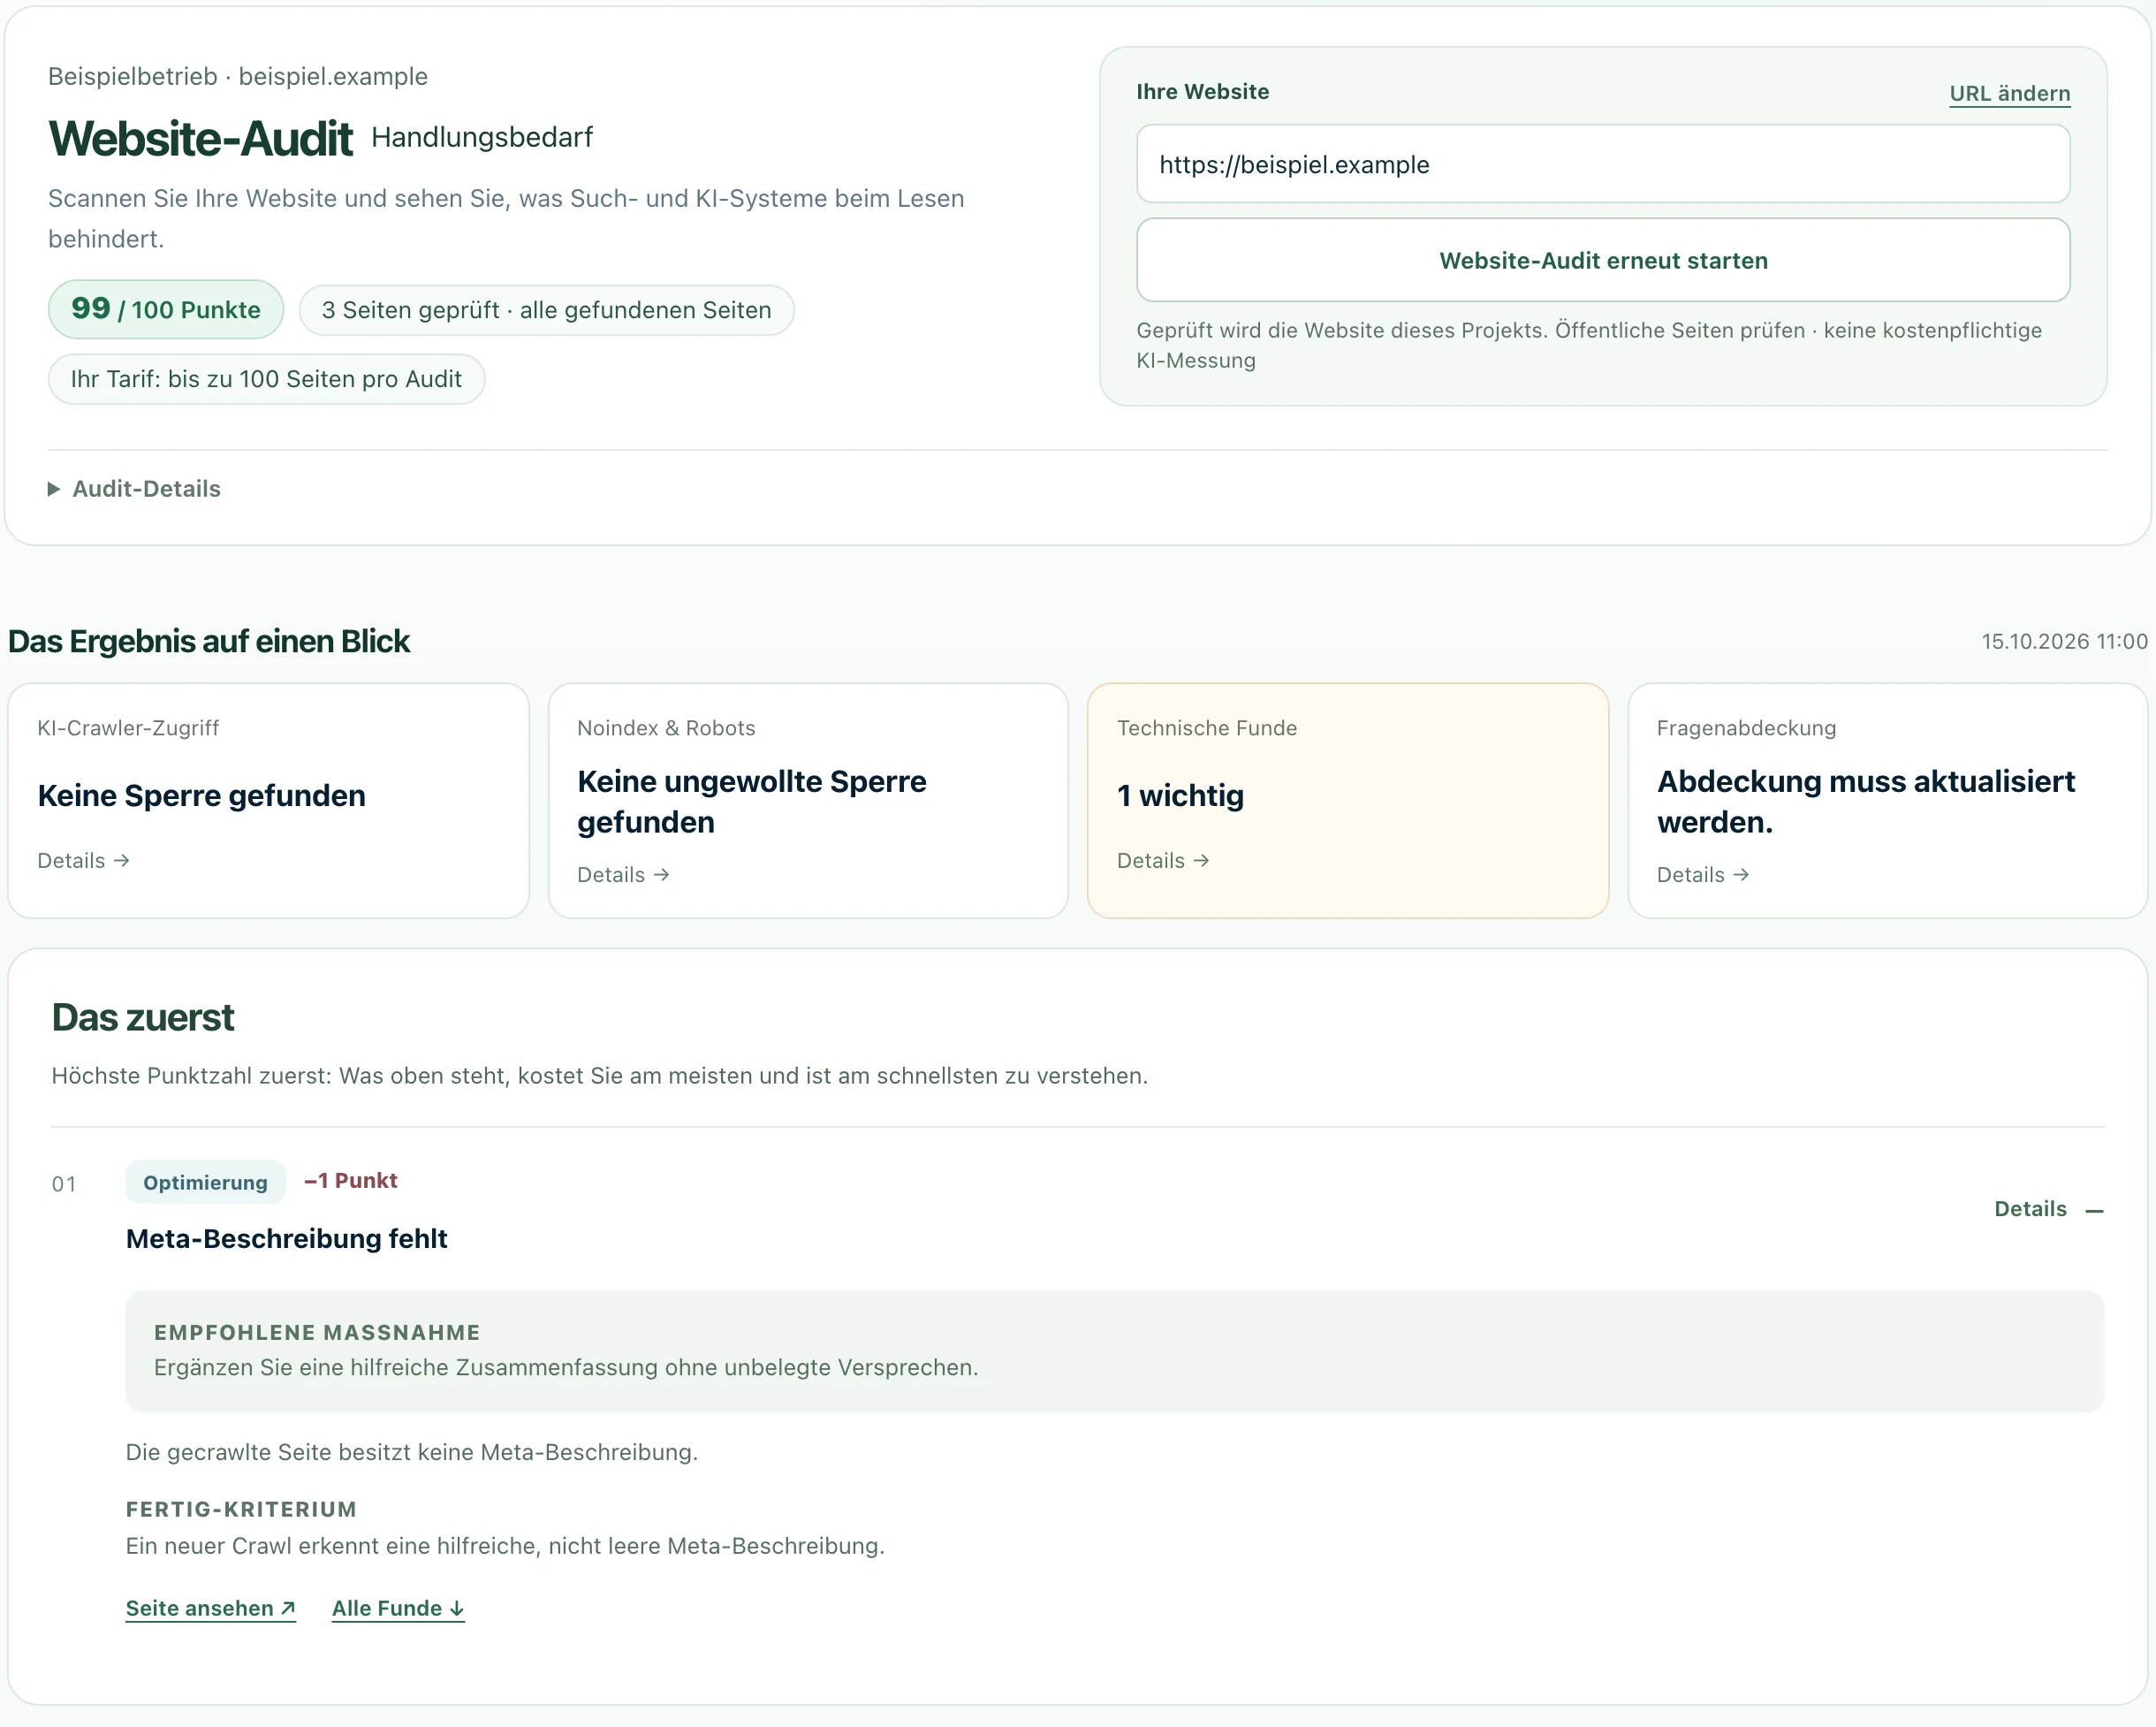Click the 1 wichtig card title

click(1181, 796)
